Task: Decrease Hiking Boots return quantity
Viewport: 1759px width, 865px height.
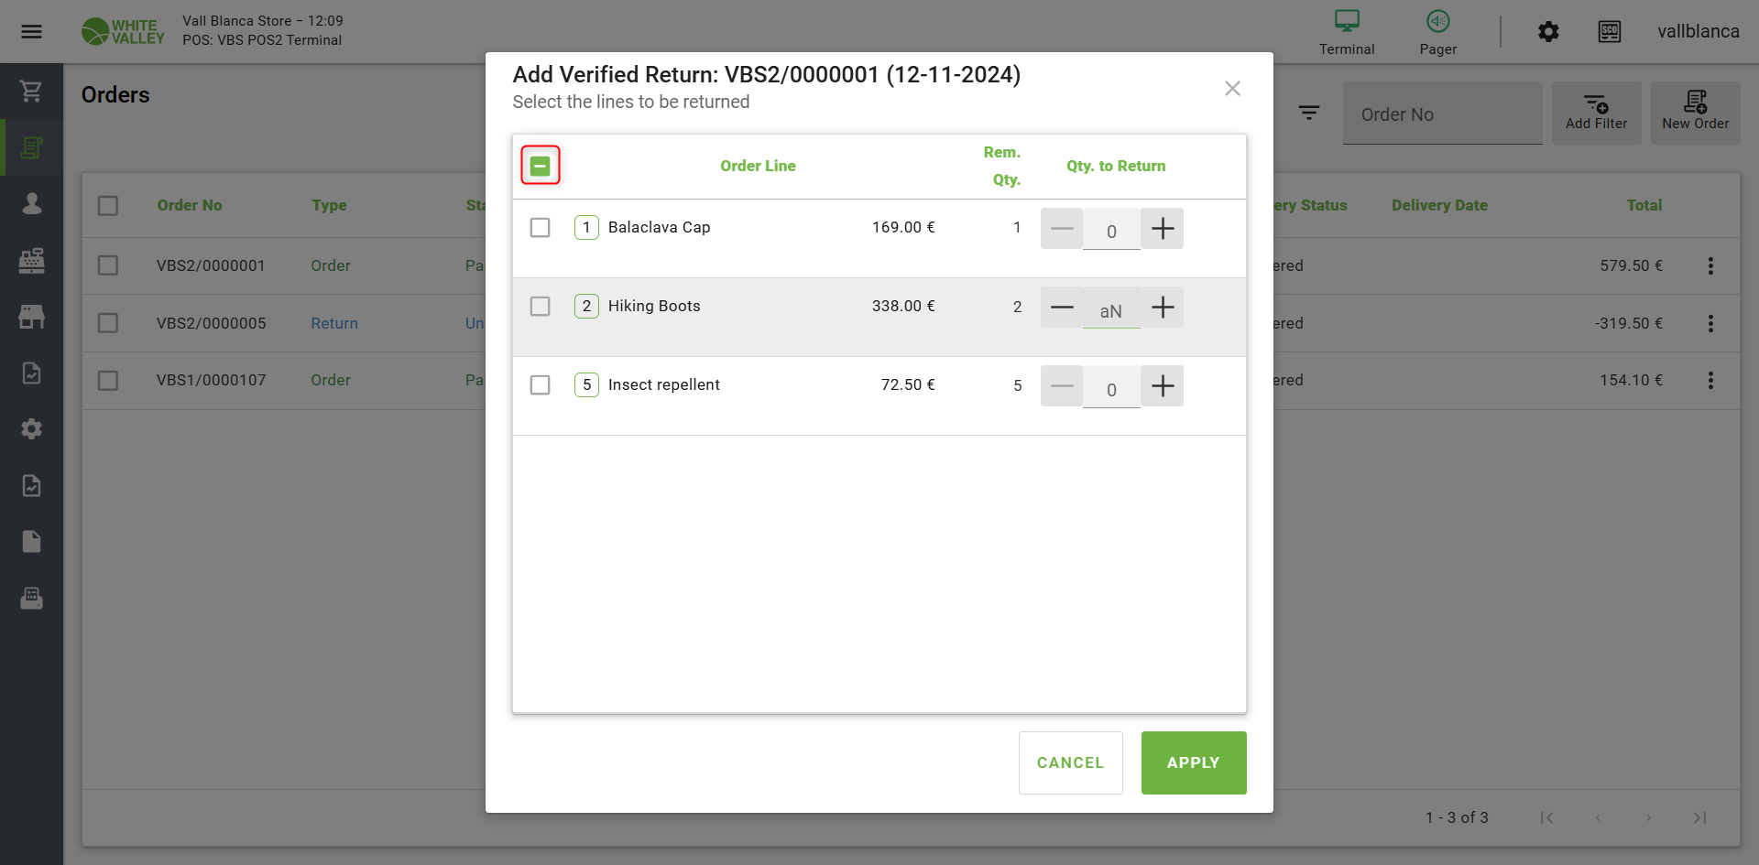Action: [1062, 308]
